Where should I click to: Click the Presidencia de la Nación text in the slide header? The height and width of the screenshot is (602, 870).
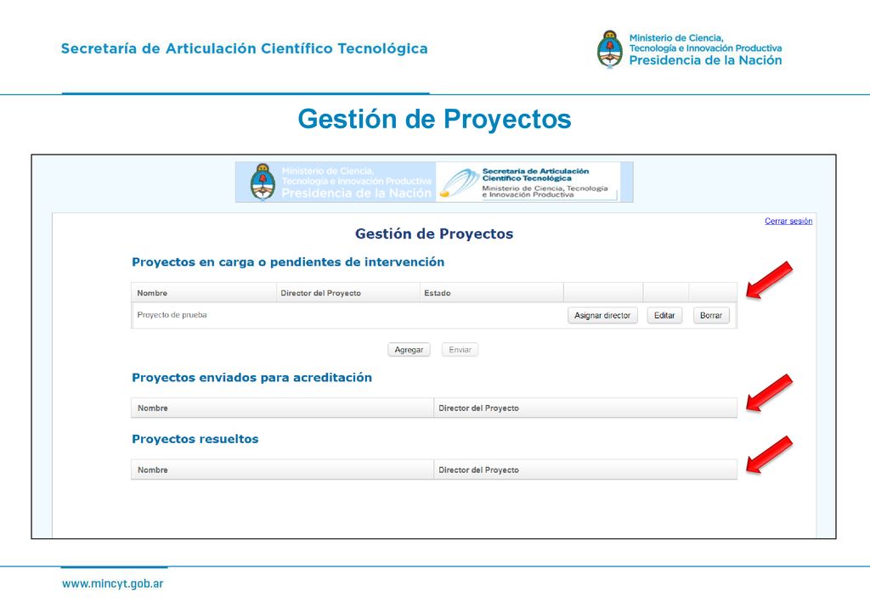705,60
